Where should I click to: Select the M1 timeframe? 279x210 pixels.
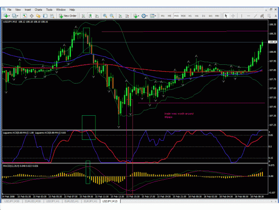point(162,16)
